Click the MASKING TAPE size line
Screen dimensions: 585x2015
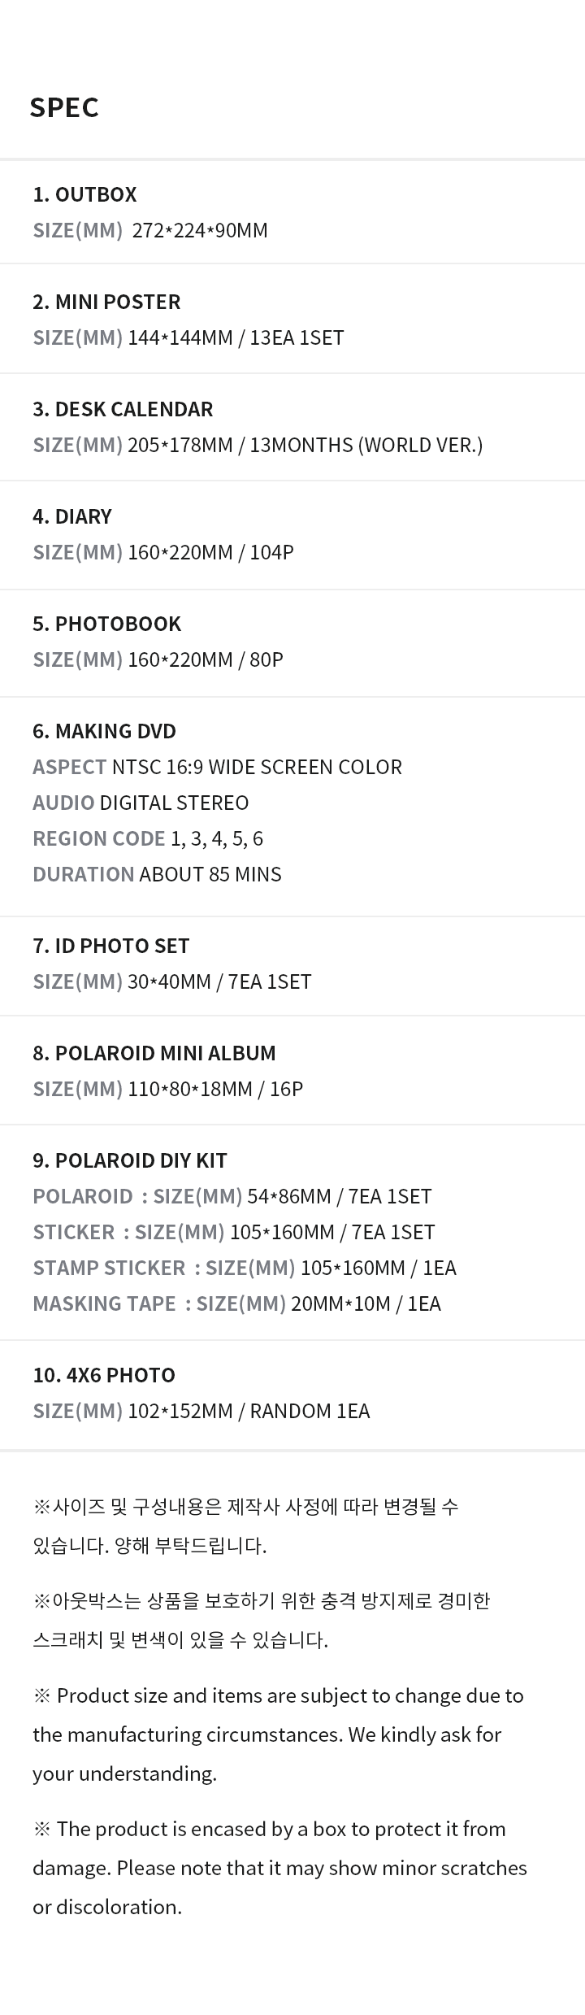coord(236,1303)
